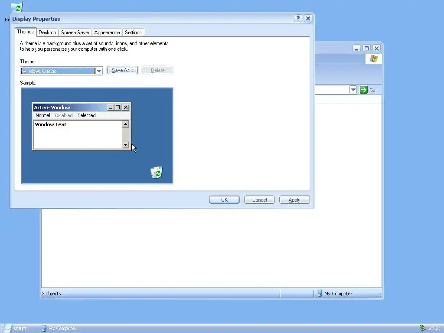This screenshot has width=444, height=333.
Task: Click My Computer taskbar button
Action: click(x=59, y=328)
